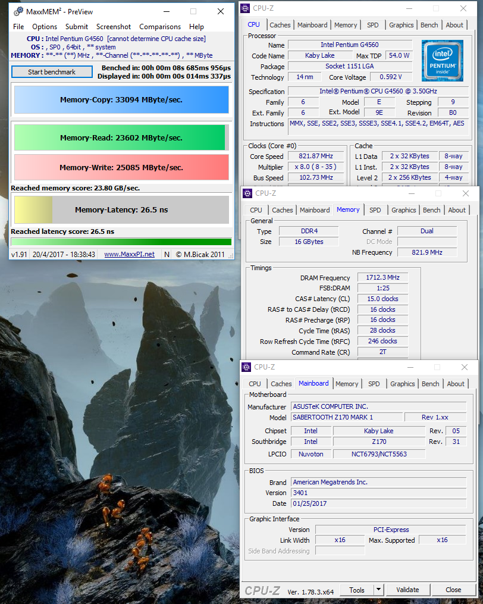This screenshot has width=483, height=604.
Task: Click the Close button in bottom CPU-Z
Action: tap(453, 590)
